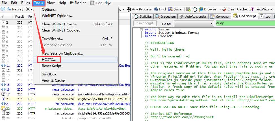The image size is (275, 121).
Task: Click the redirect icon of session 2
Action: pos(3,22)
